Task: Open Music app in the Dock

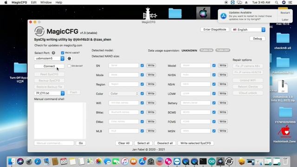Action: pos(125,161)
